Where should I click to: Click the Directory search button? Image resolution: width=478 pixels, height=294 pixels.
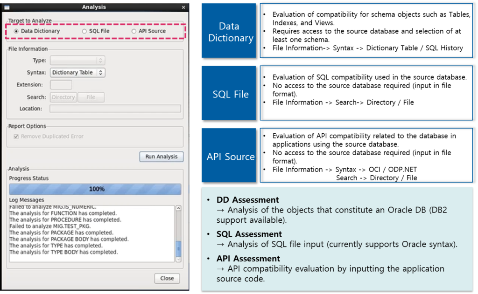pyautogui.click(x=63, y=97)
